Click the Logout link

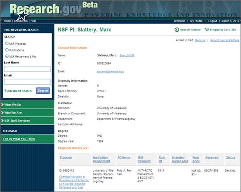click(212, 21)
